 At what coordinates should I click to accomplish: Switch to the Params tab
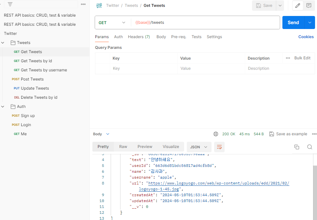pos(102,37)
